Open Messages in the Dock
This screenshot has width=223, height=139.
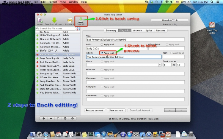98,134
